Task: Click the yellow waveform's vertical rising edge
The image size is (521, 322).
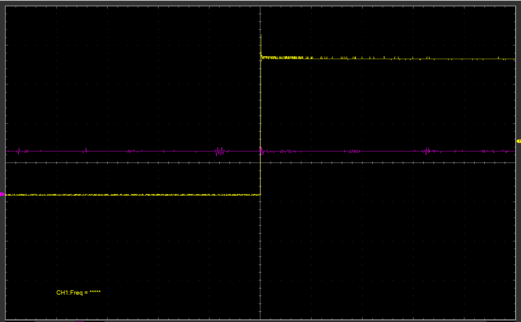Action: pyautogui.click(x=260, y=127)
